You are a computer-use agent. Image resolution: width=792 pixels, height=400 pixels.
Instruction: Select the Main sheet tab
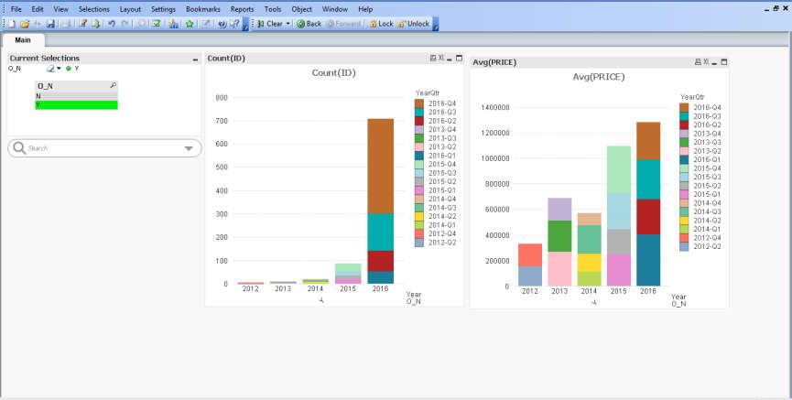click(x=23, y=40)
